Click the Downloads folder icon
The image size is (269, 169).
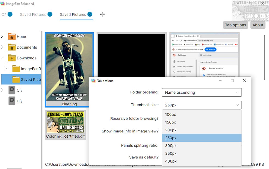pyautogui.click(x=12, y=58)
